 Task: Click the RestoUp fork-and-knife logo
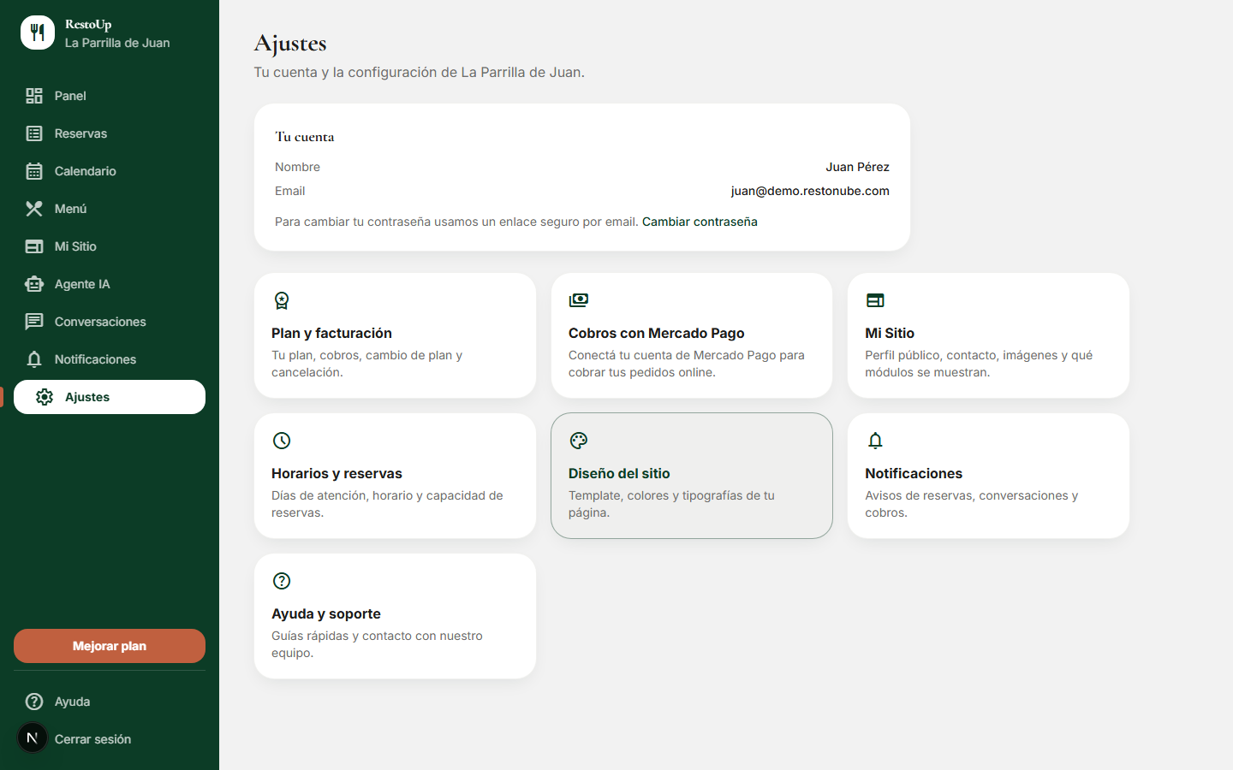pyautogui.click(x=38, y=33)
